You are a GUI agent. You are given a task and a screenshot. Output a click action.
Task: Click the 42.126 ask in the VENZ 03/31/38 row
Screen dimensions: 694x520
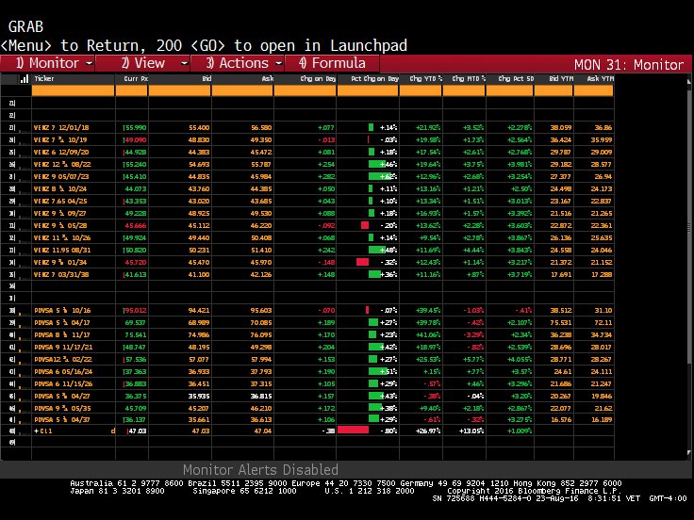(261, 274)
